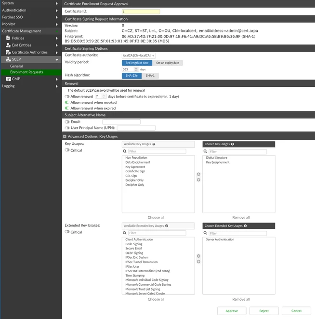The image size is (315, 319).
Task: Select Set an expiry date option
Action: (168, 63)
